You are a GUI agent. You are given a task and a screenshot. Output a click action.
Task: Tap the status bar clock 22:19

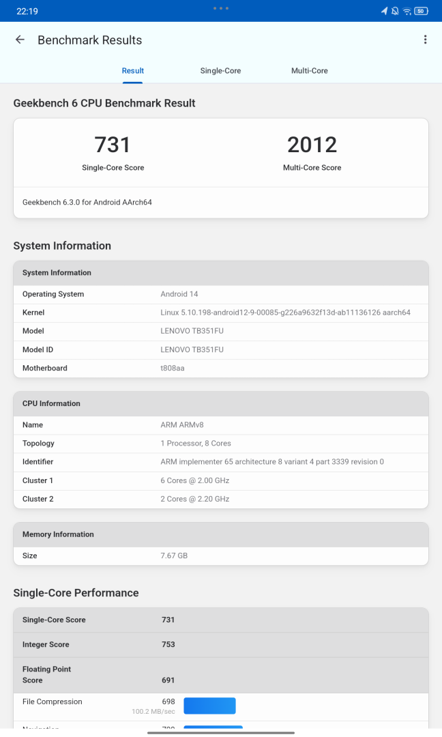27,11
